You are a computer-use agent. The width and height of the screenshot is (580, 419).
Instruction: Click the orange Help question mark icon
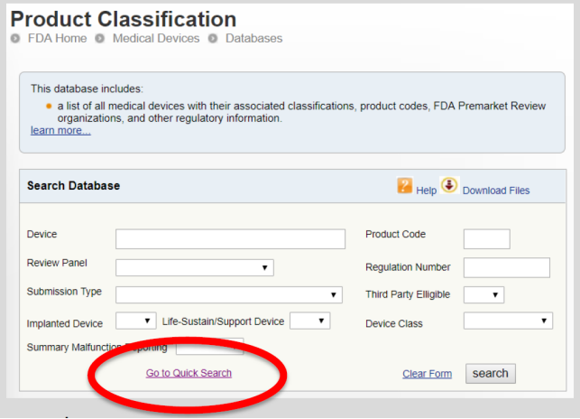pyautogui.click(x=405, y=186)
